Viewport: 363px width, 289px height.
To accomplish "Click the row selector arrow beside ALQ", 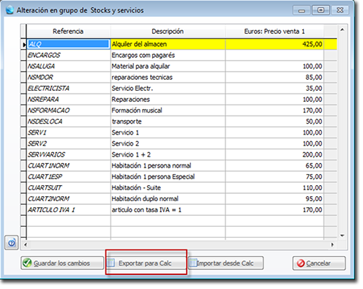I will point(23,45).
